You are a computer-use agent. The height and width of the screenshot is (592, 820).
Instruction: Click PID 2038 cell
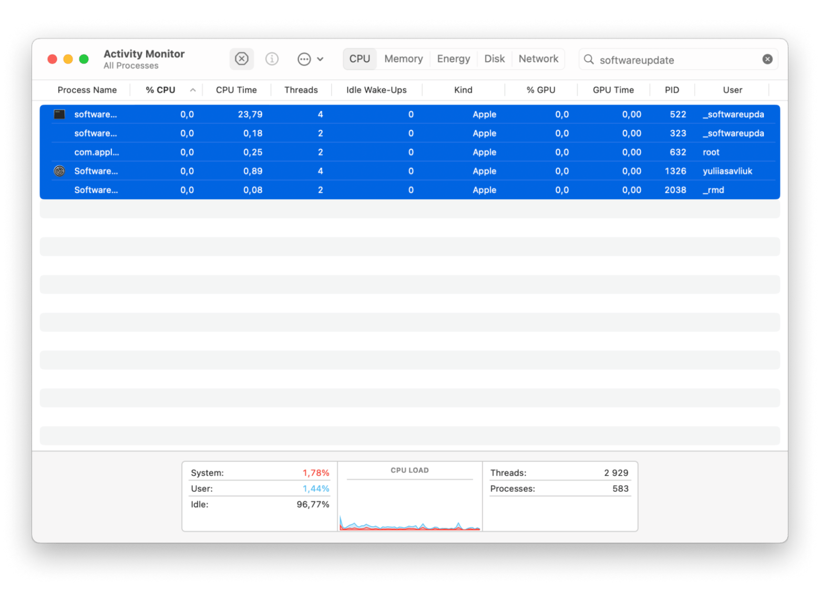(x=675, y=190)
